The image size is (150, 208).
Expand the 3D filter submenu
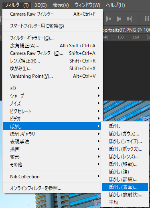pos(53,88)
